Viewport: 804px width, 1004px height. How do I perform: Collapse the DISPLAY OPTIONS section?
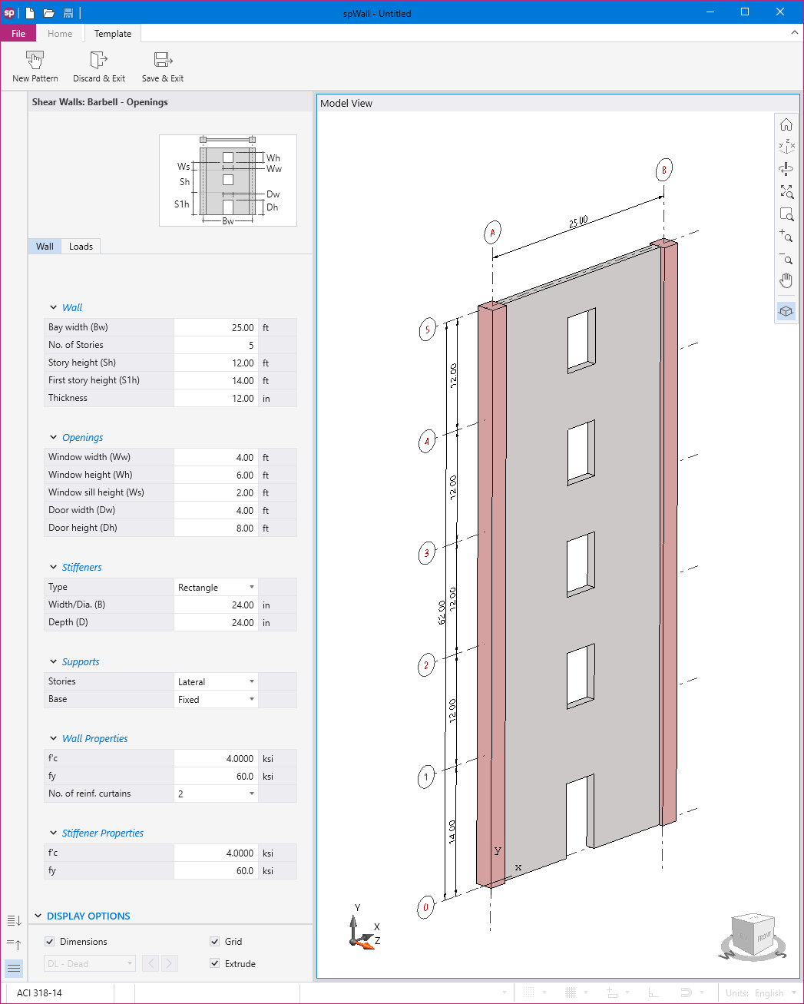[x=38, y=916]
